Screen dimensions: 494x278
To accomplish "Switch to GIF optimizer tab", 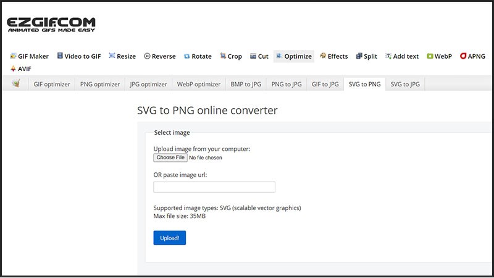I will tap(52, 84).
